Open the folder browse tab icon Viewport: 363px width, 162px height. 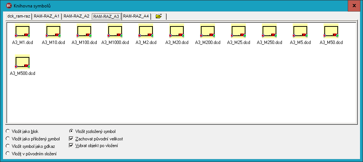pyautogui.click(x=158, y=16)
